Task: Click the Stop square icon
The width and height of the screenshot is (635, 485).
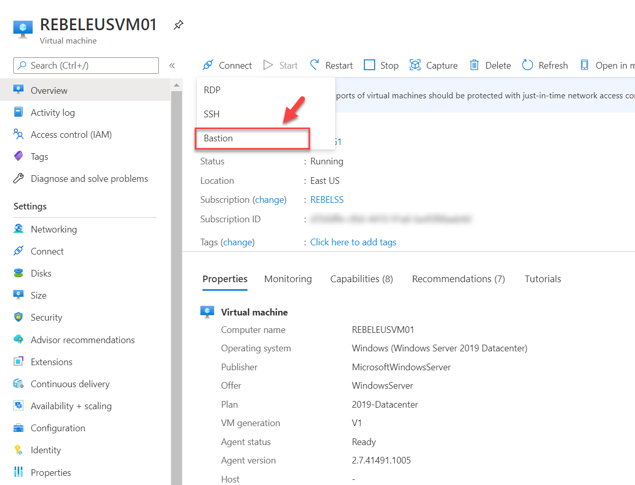Action: [370, 65]
